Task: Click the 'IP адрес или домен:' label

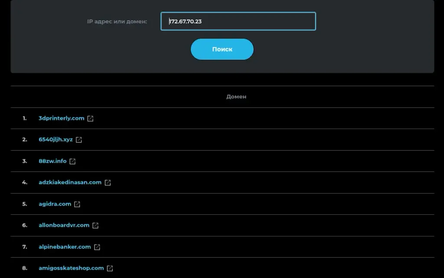Action: (117, 22)
